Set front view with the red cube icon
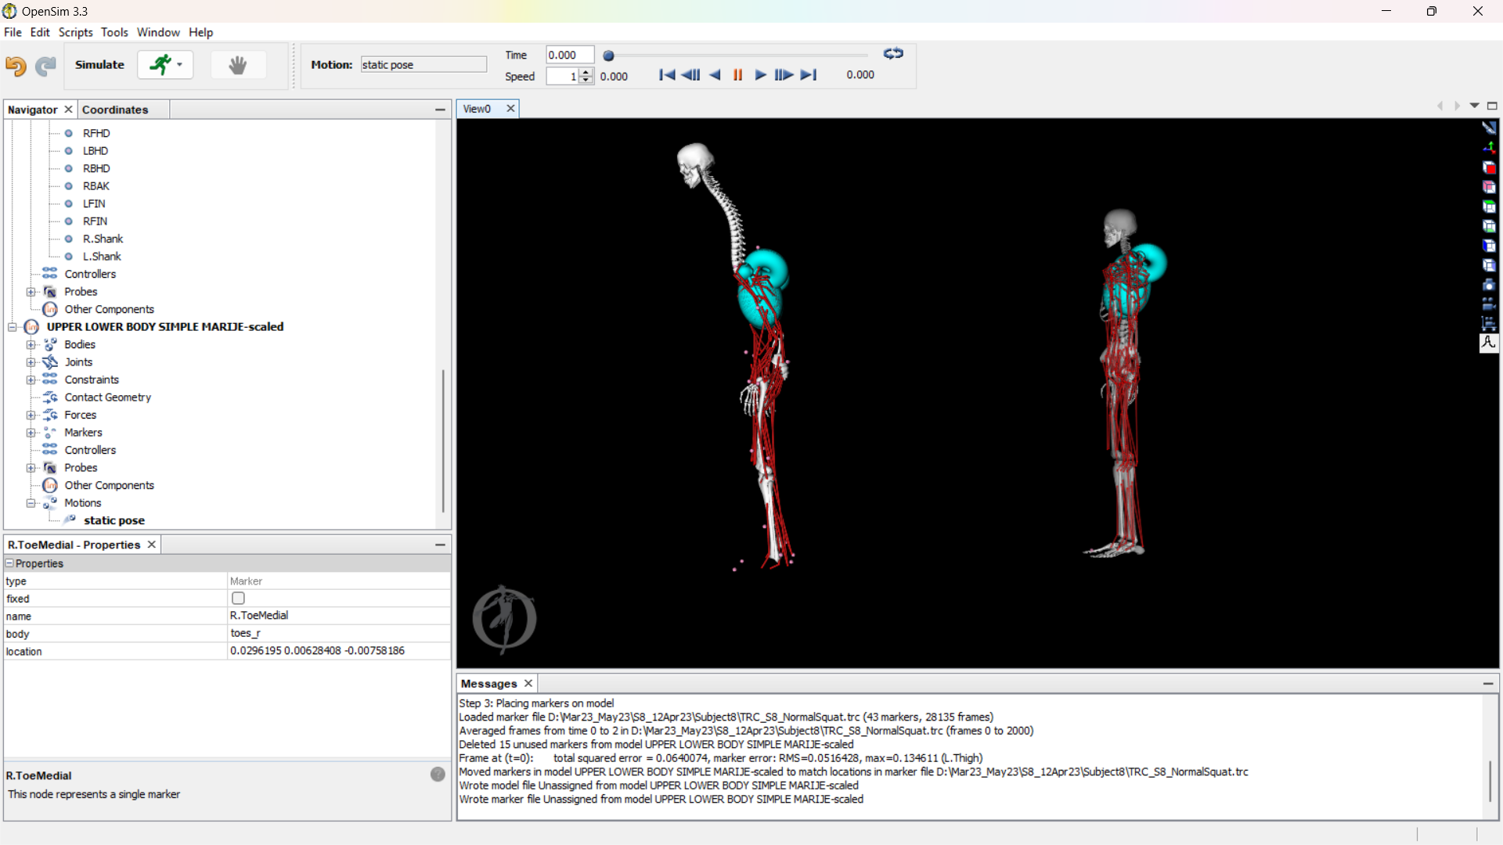Viewport: 1503px width, 845px height. (x=1489, y=167)
